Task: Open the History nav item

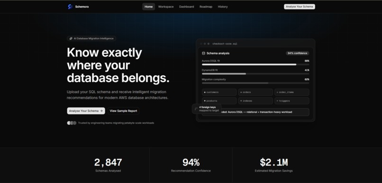Action: tap(223, 7)
